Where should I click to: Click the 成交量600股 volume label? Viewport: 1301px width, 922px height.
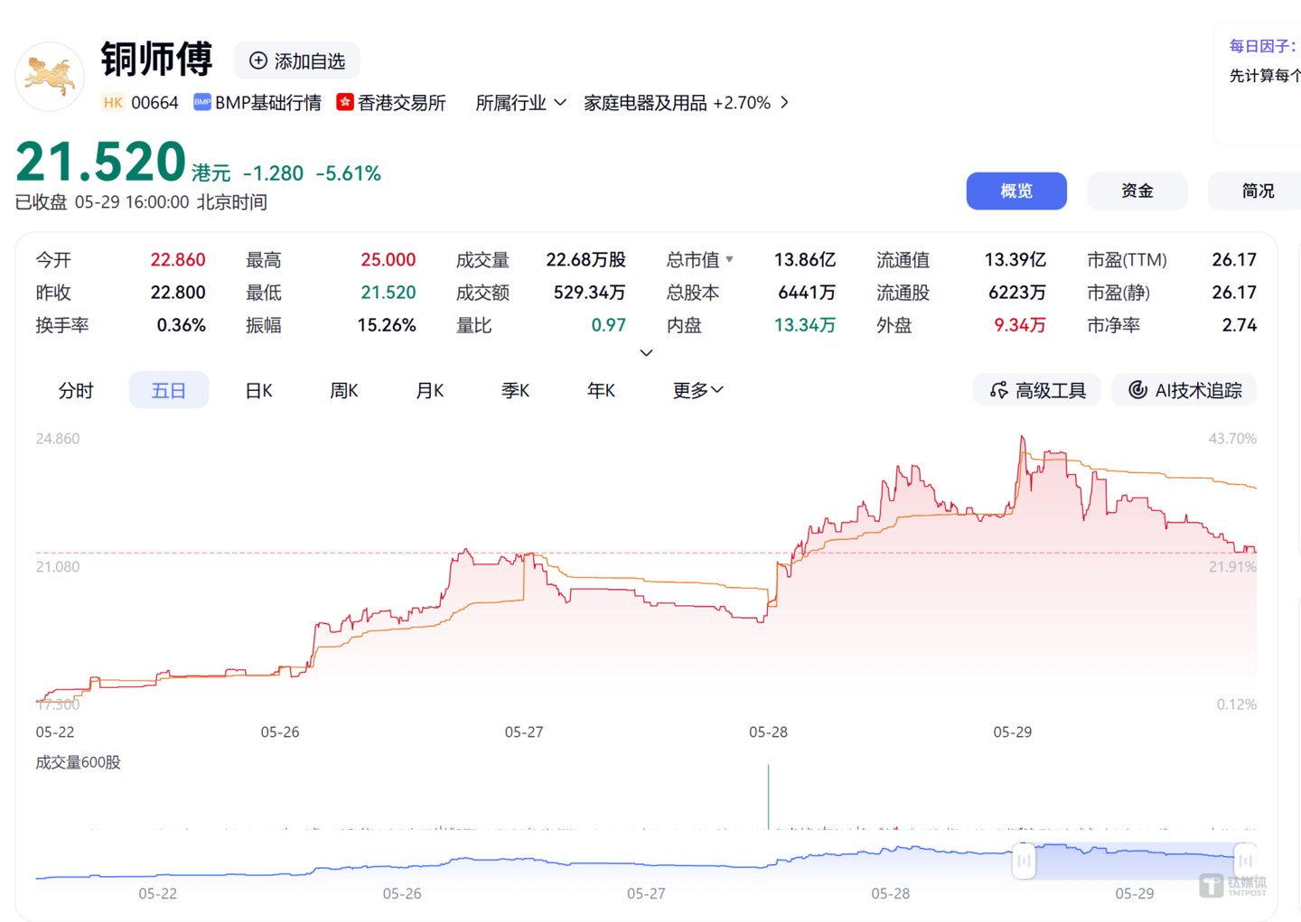(78, 762)
